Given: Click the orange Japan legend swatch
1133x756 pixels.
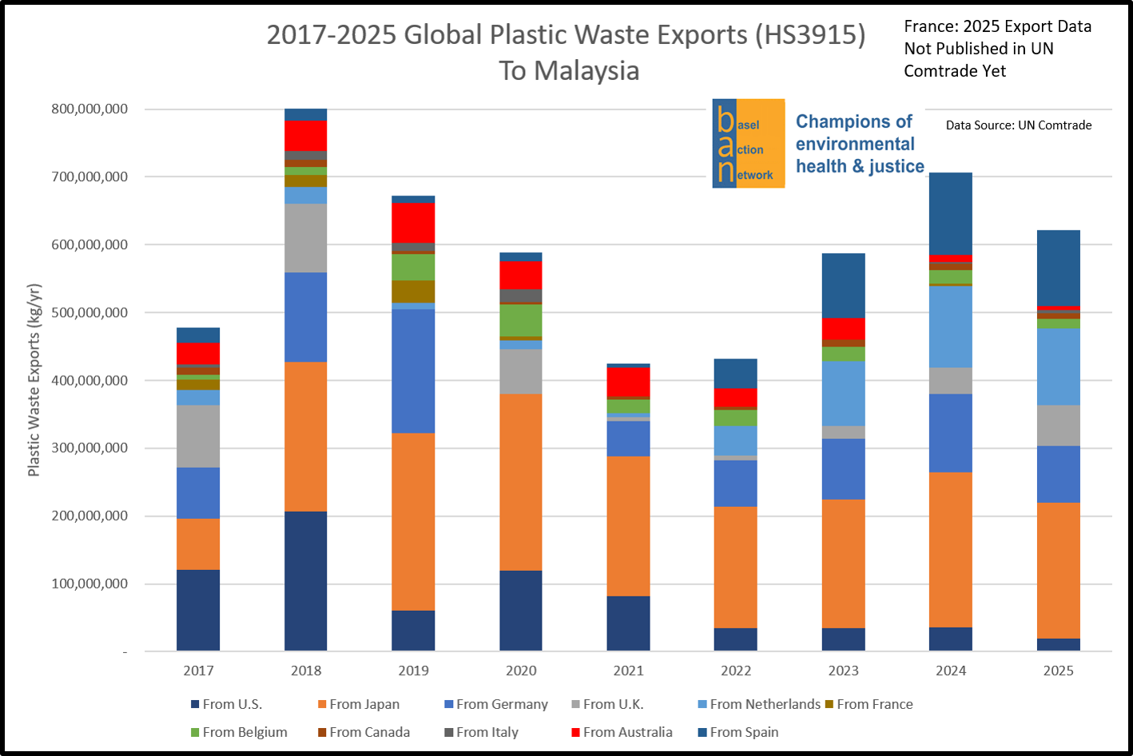Looking at the screenshot, I should [x=322, y=705].
